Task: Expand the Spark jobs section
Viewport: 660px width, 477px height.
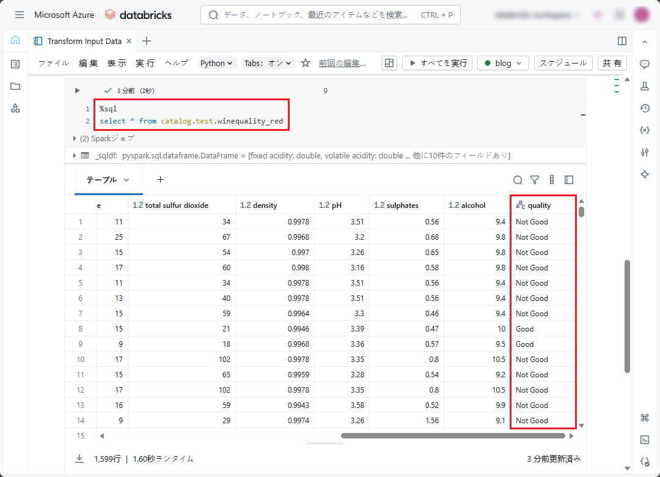Action: [x=75, y=138]
